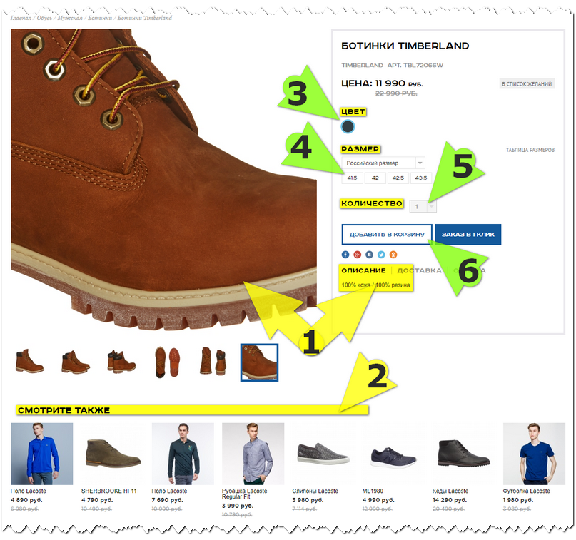View the boot soles thumbnail
This screenshot has height=540, width=576.
pos(168,362)
